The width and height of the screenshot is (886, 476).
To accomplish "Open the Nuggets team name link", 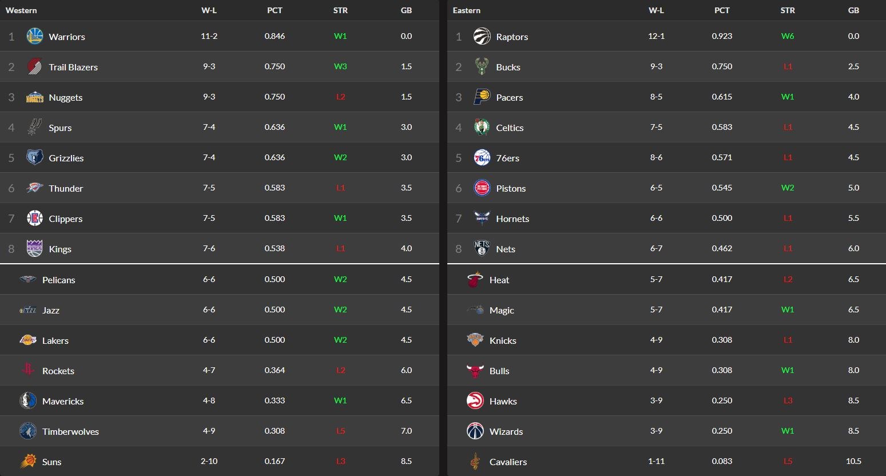I will [x=66, y=97].
